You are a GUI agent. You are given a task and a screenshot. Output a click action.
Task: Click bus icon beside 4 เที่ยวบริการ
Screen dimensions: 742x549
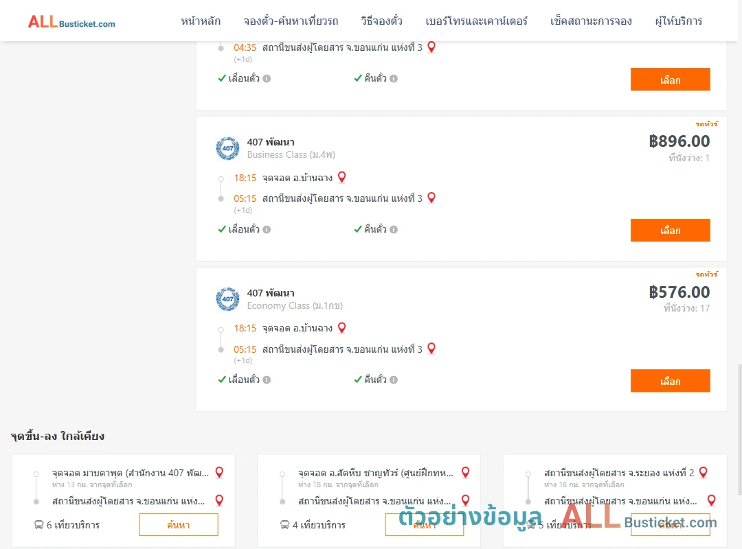point(284,525)
